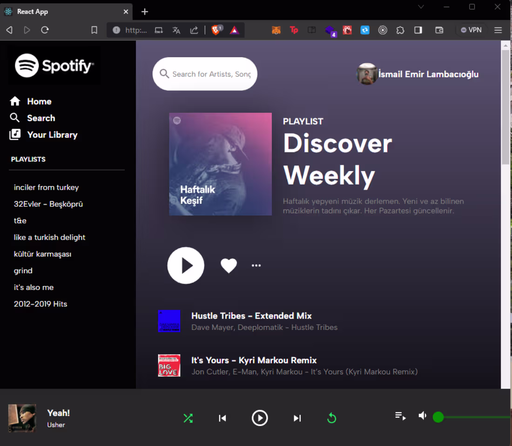The width and height of the screenshot is (512, 446).
Task: Click the MetaMask extension icon
Action: click(276, 30)
